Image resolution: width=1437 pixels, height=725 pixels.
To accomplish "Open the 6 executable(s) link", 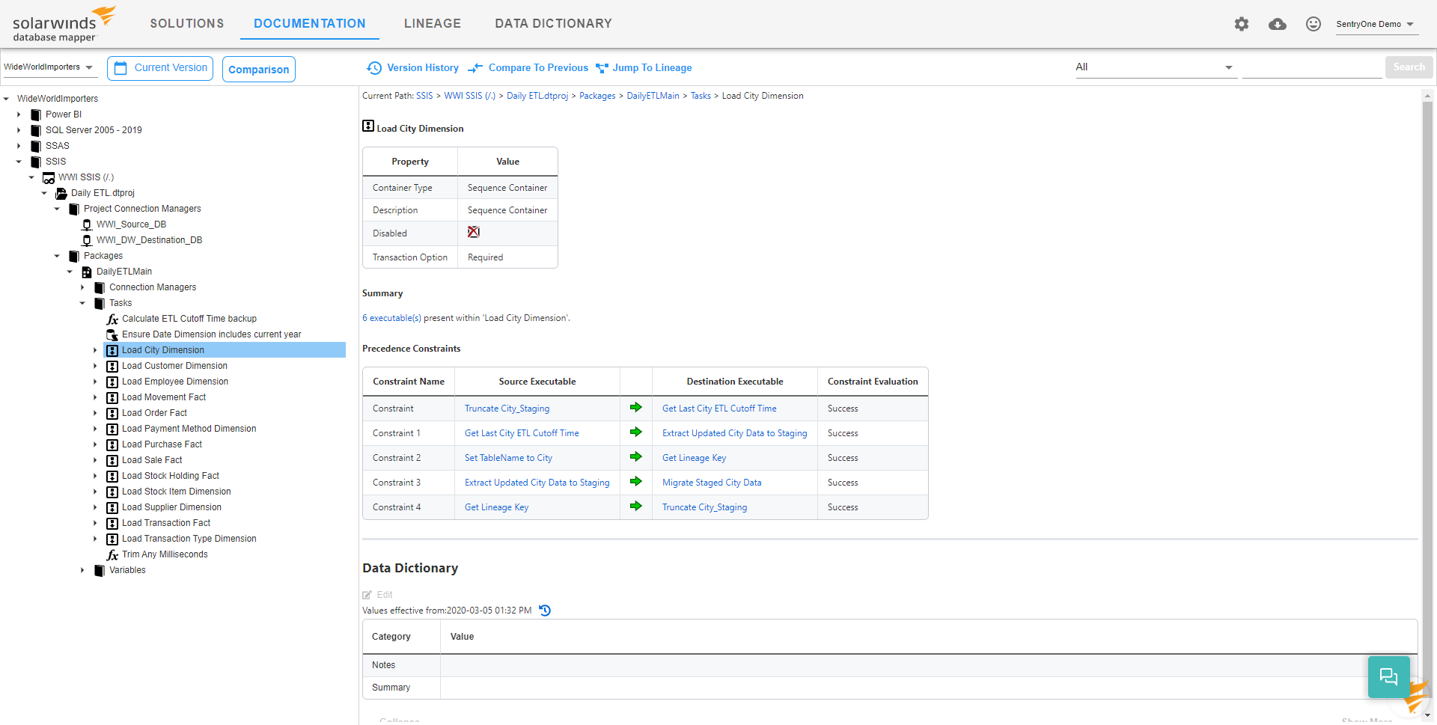I will [x=391, y=318].
